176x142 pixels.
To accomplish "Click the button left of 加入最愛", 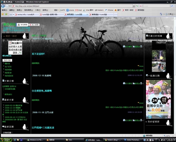I will pyautogui.click(x=23, y=25).
